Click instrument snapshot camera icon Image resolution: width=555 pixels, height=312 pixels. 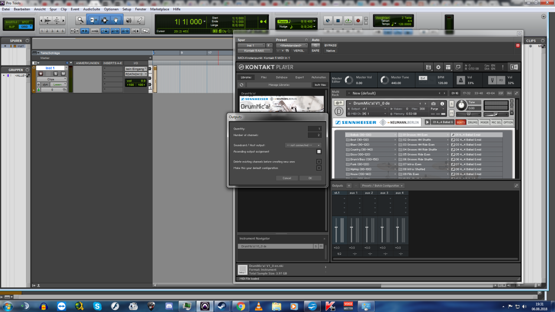433,104
